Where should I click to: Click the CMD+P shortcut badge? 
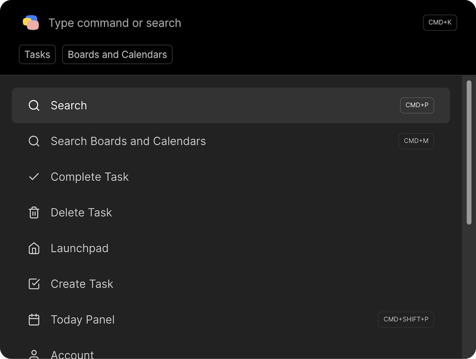[417, 105]
